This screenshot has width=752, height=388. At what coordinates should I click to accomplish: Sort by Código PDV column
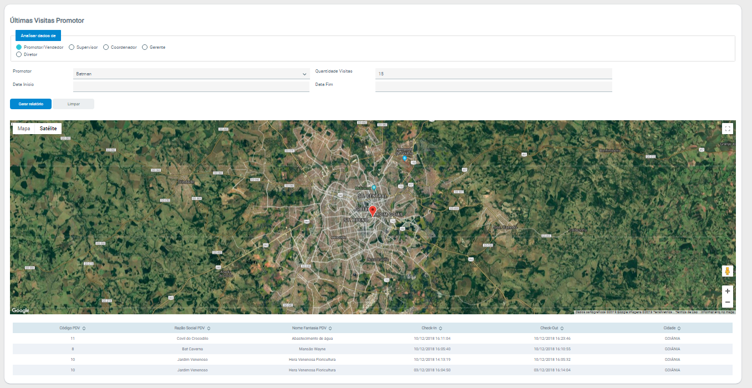click(x=73, y=328)
